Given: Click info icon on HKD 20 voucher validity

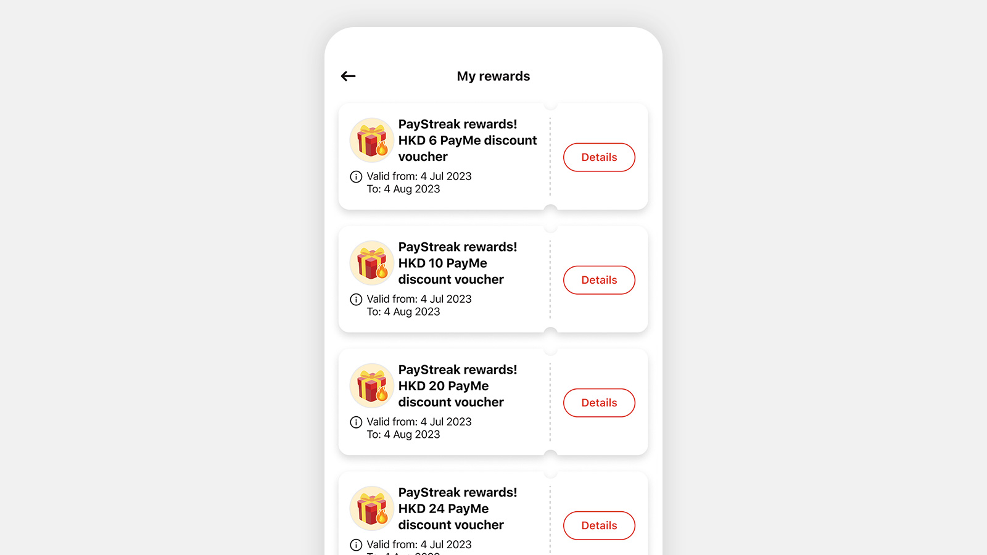Looking at the screenshot, I should pyautogui.click(x=356, y=422).
